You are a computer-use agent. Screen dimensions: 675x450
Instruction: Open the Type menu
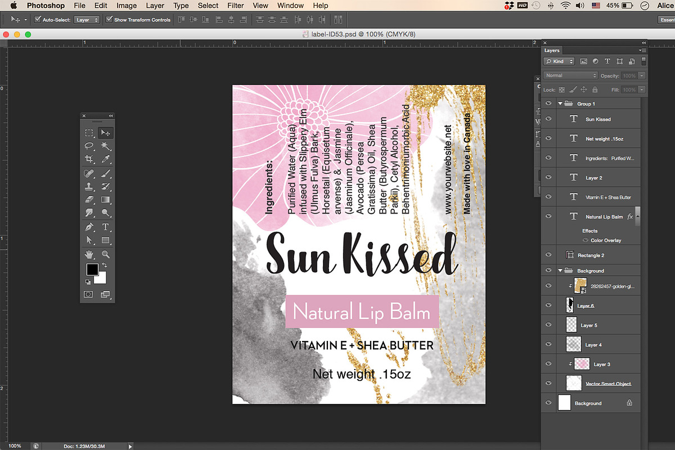click(x=181, y=6)
